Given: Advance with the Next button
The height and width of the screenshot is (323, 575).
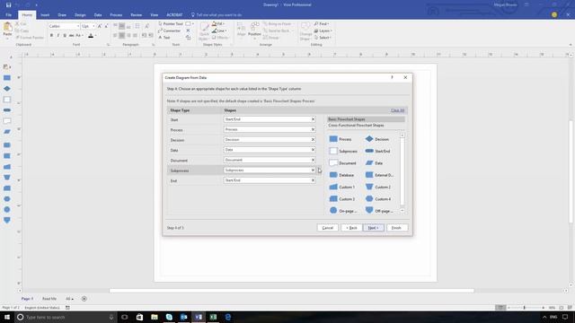Looking at the screenshot, I should pyautogui.click(x=374, y=228).
